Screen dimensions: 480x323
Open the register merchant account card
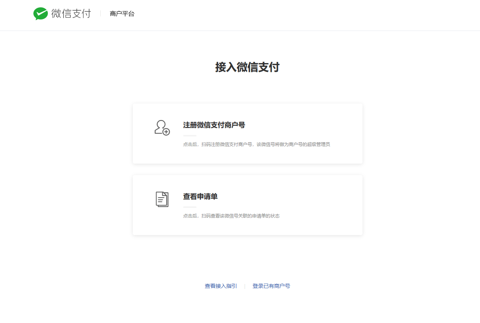248,133
